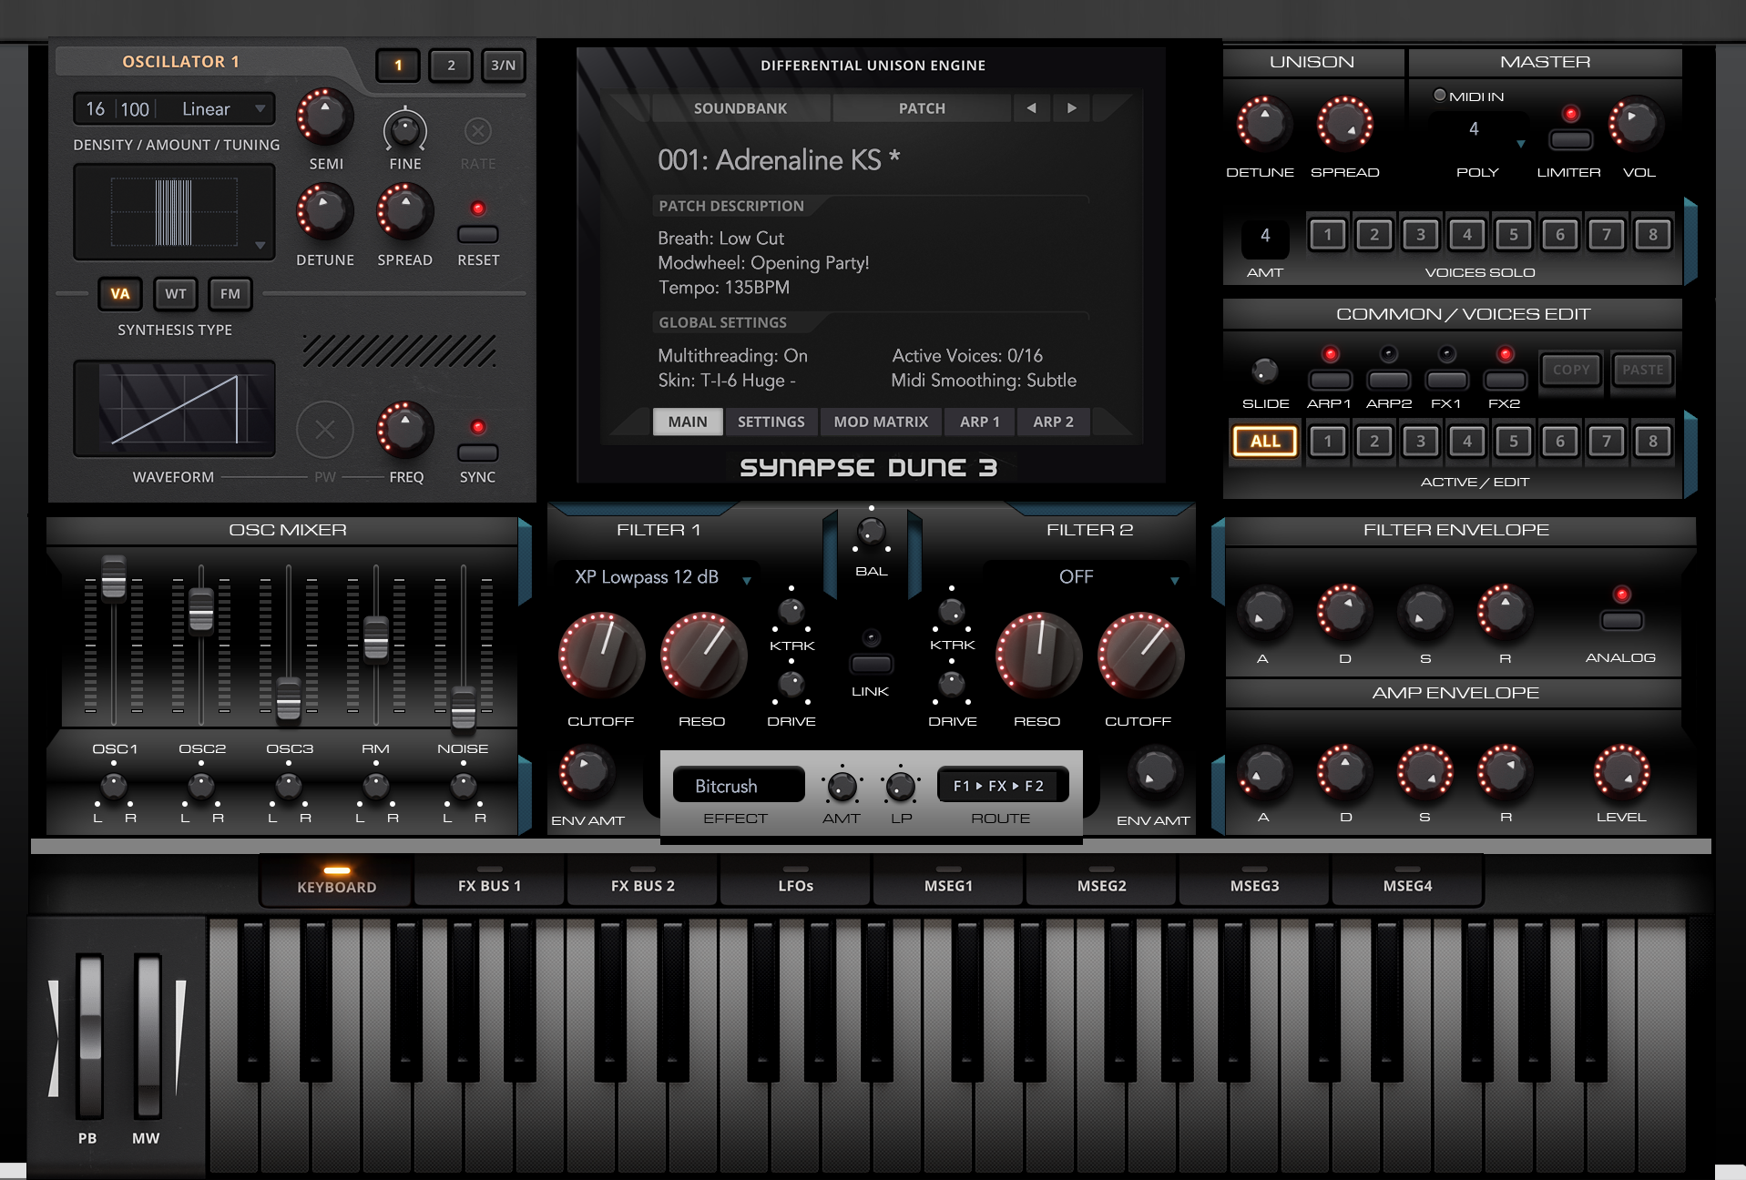Click the Filter 1 RESO knob

(x=703, y=656)
